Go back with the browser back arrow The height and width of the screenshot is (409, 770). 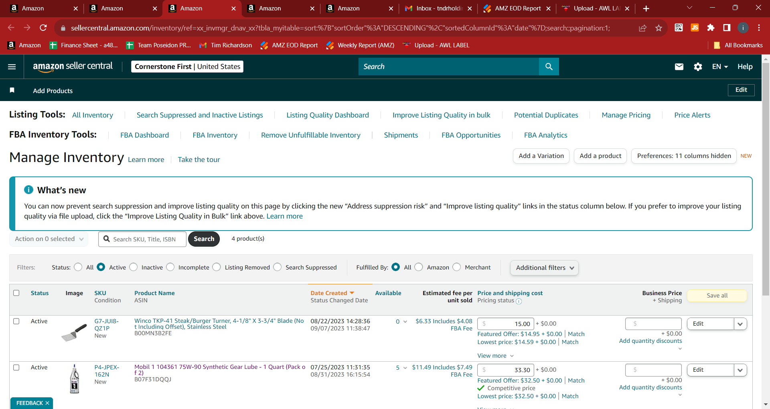click(11, 28)
